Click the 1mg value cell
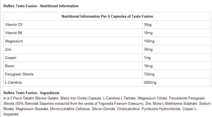 point(147,58)
